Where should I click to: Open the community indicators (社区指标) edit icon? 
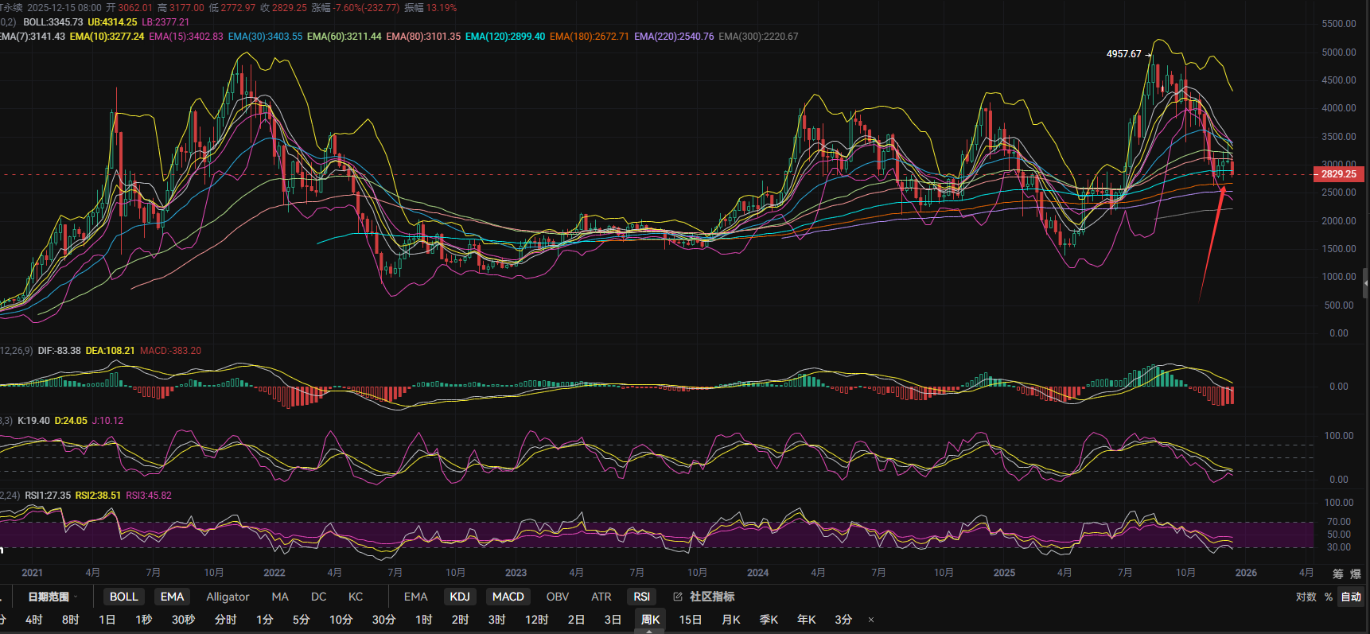[678, 597]
